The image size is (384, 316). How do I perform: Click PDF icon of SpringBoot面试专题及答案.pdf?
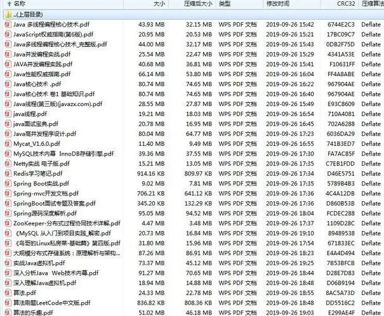point(8,204)
